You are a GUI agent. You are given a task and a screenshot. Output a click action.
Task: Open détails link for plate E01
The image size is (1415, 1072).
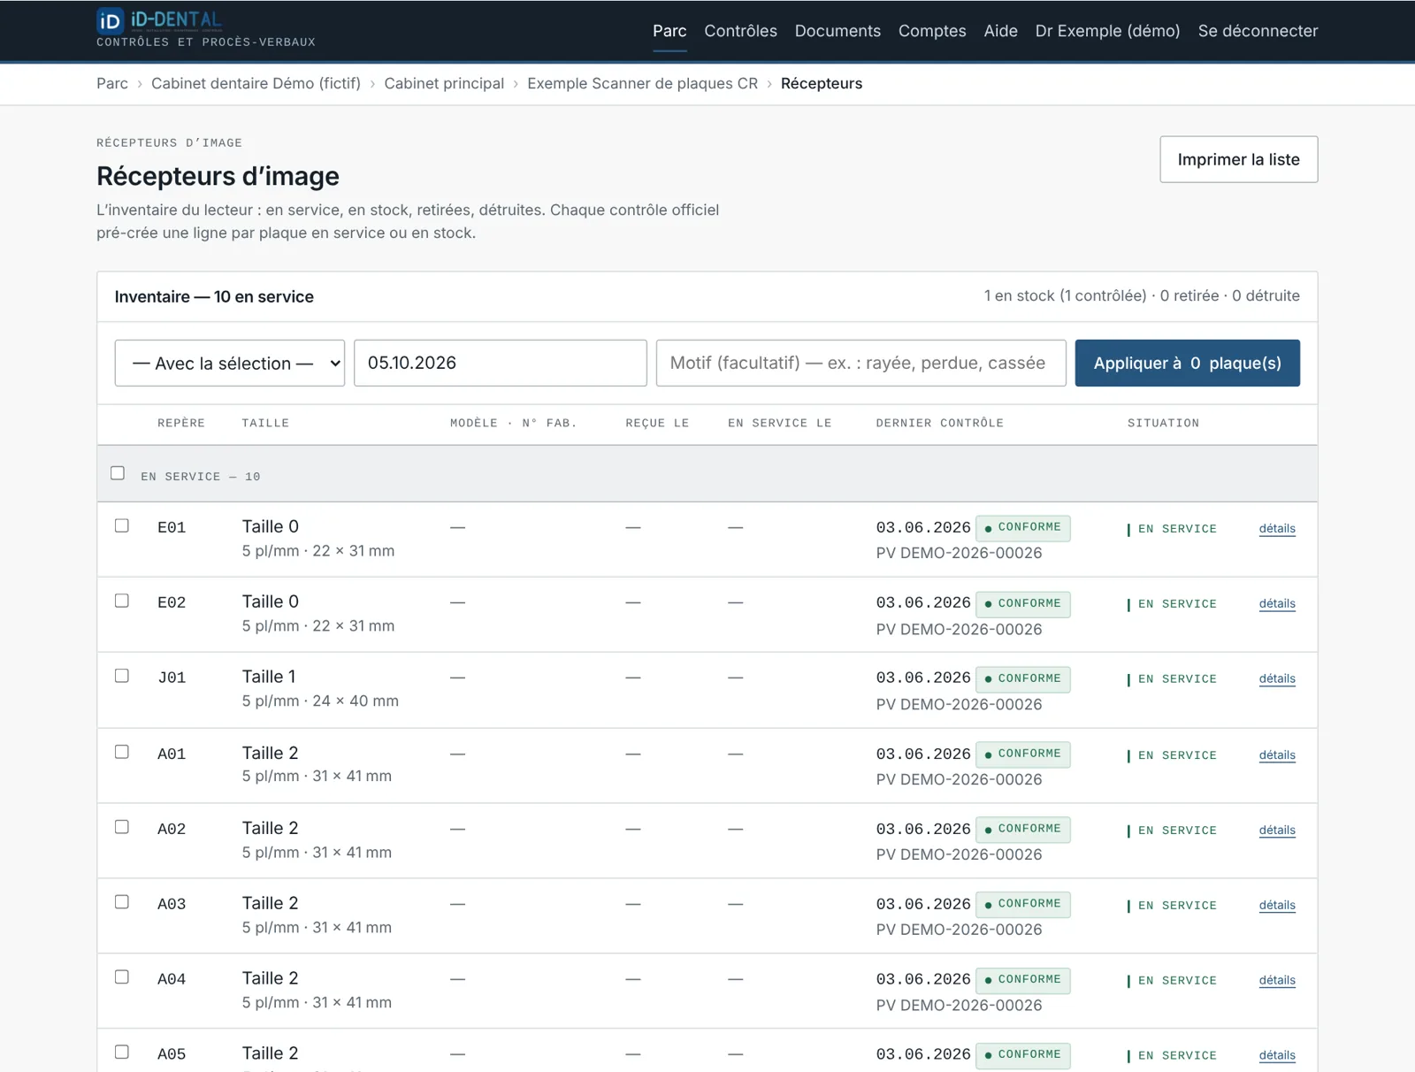[1277, 529]
